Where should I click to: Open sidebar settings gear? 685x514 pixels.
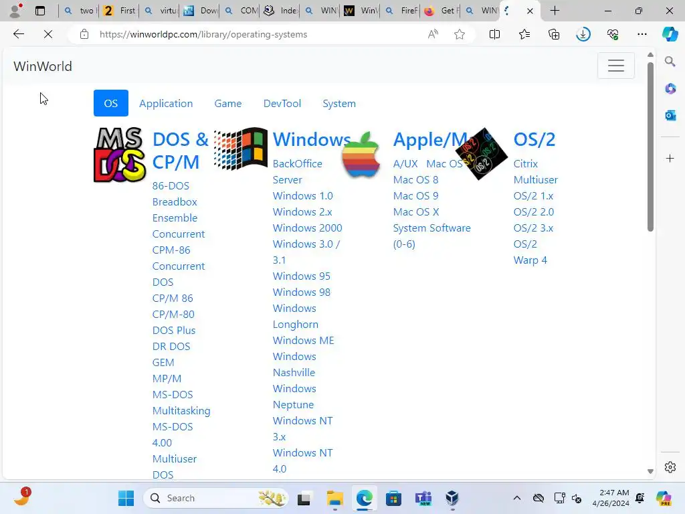pyautogui.click(x=670, y=467)
